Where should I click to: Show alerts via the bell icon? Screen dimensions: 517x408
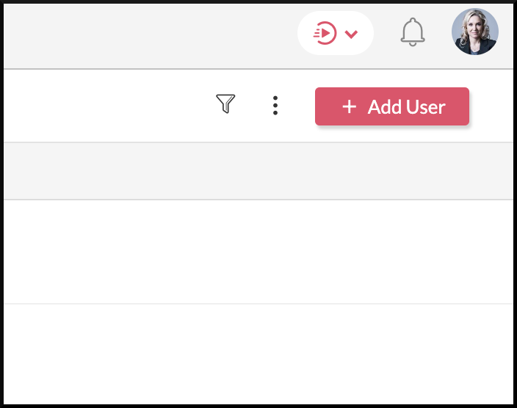pyautogui.click(x=413, y=32)
